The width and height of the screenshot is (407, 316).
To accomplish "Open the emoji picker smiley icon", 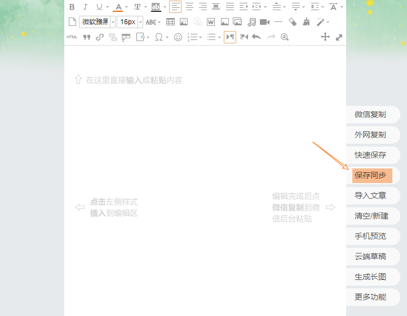I will tap(178, 37).
